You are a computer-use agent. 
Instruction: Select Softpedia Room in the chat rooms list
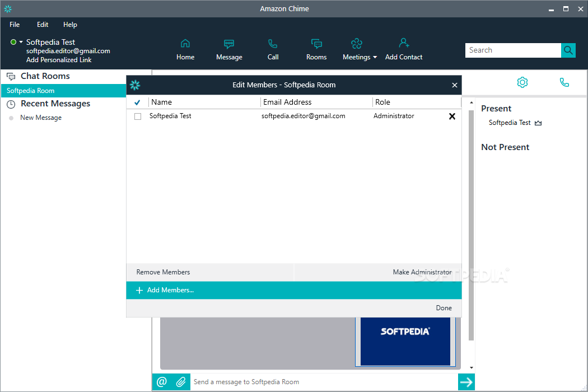point(63,91)
